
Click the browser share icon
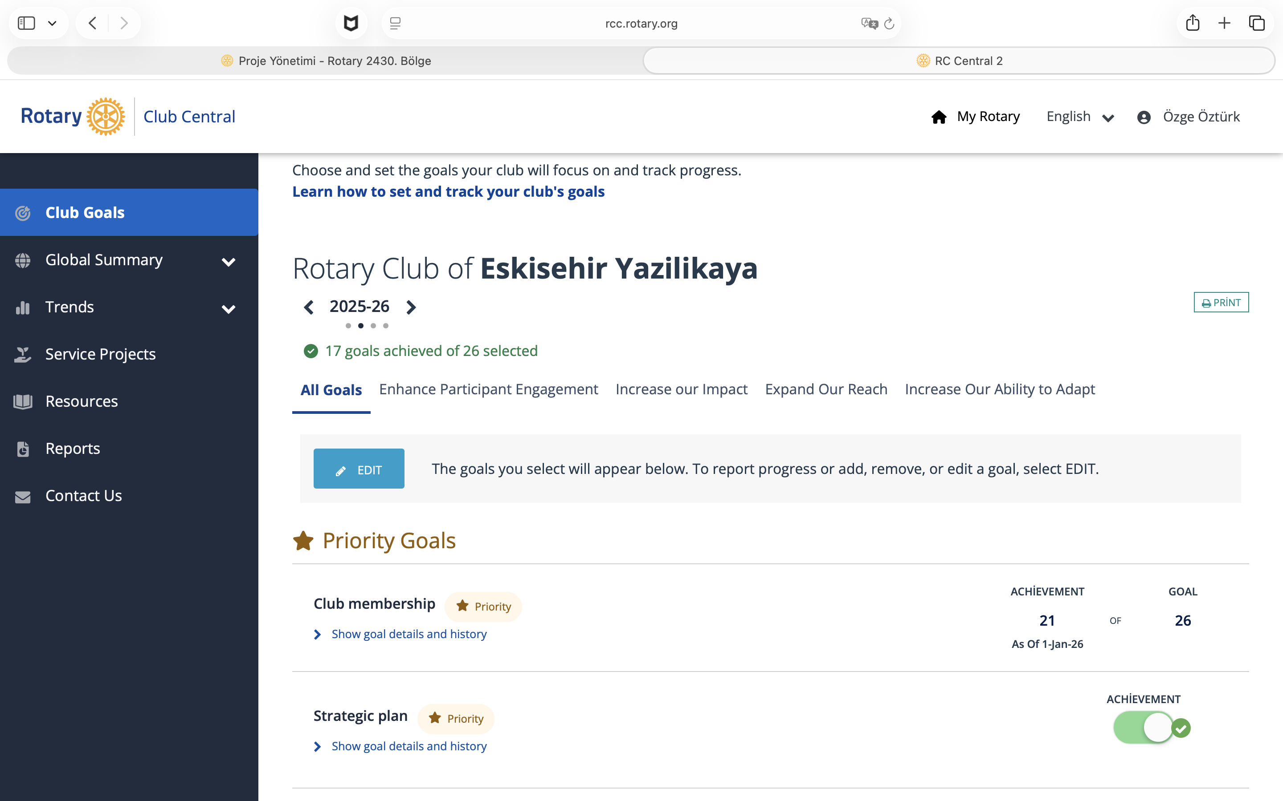(1192, 23)
